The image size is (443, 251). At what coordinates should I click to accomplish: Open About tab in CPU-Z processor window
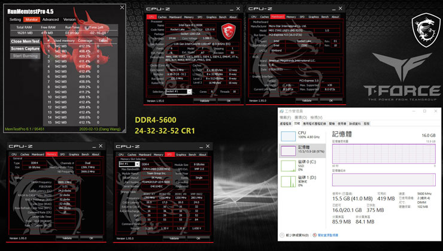click(x=233, y=17)
